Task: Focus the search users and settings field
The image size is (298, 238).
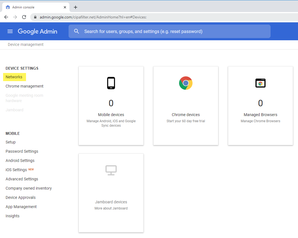Action: point(169,31)
